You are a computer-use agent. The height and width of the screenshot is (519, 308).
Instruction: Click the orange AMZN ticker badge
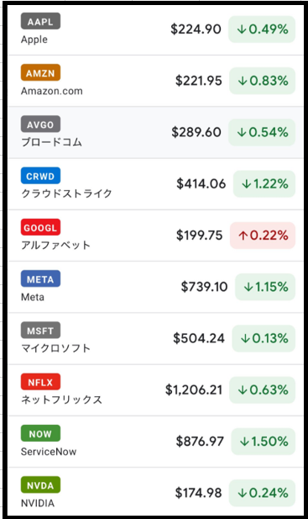tap(40, 72)
